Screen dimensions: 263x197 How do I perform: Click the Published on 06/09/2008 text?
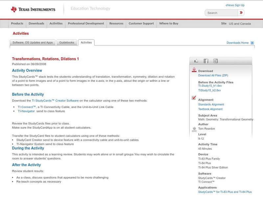[x=29, y=64]
